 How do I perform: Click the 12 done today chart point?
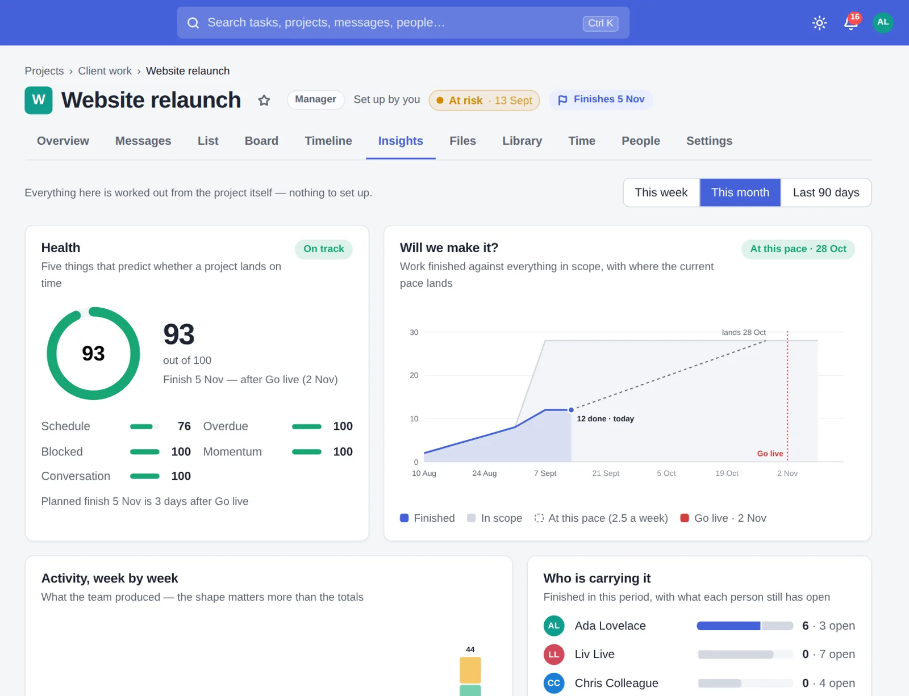coord(571,410)
